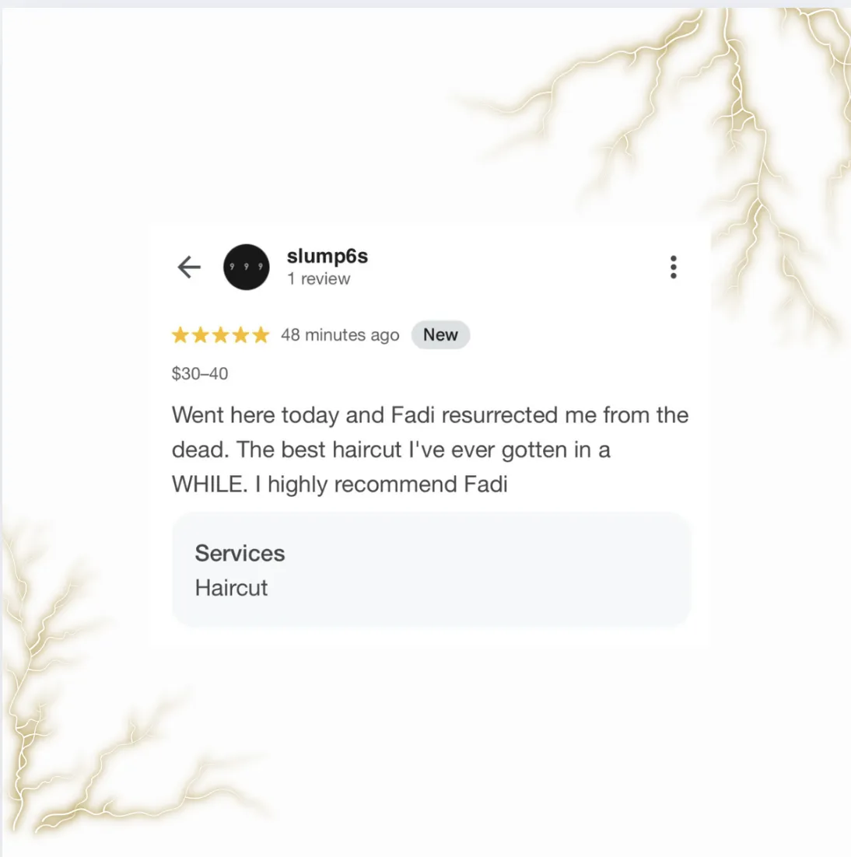The width and height of the screenshot is (851, 857).
Task: Click the New badge
Action: [440, 334]
